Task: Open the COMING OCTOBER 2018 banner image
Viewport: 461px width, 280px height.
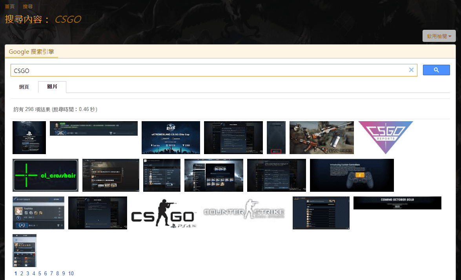Action: coord(397,203)
